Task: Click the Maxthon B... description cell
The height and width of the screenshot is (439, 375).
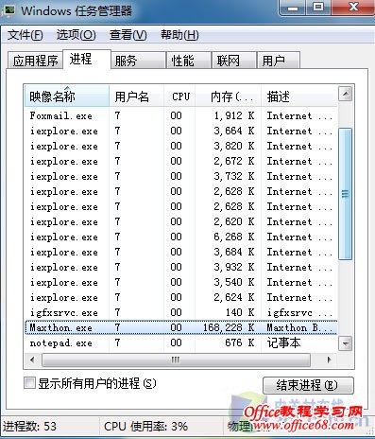Action: coord(299,327)
